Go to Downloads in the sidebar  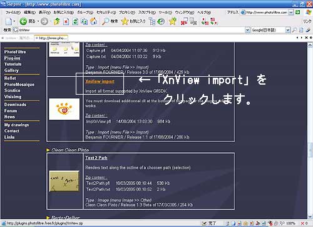(x=15, y=105)
